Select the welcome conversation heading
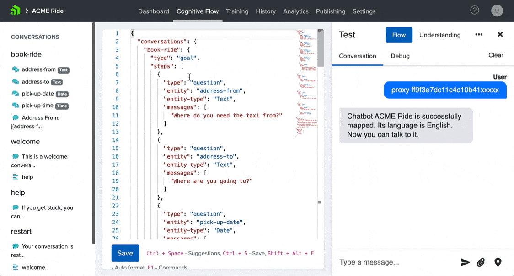 (25, 142)
